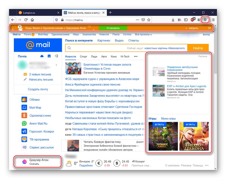This screenshot has width=226, height=179.
Task: Open the Firefox account avatar icon
Action: (199, 20)
